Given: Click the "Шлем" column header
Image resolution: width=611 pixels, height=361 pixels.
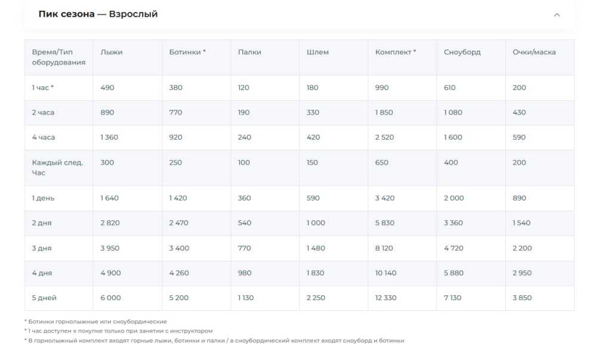Looking at the screenshot, I should click(317, 52).
